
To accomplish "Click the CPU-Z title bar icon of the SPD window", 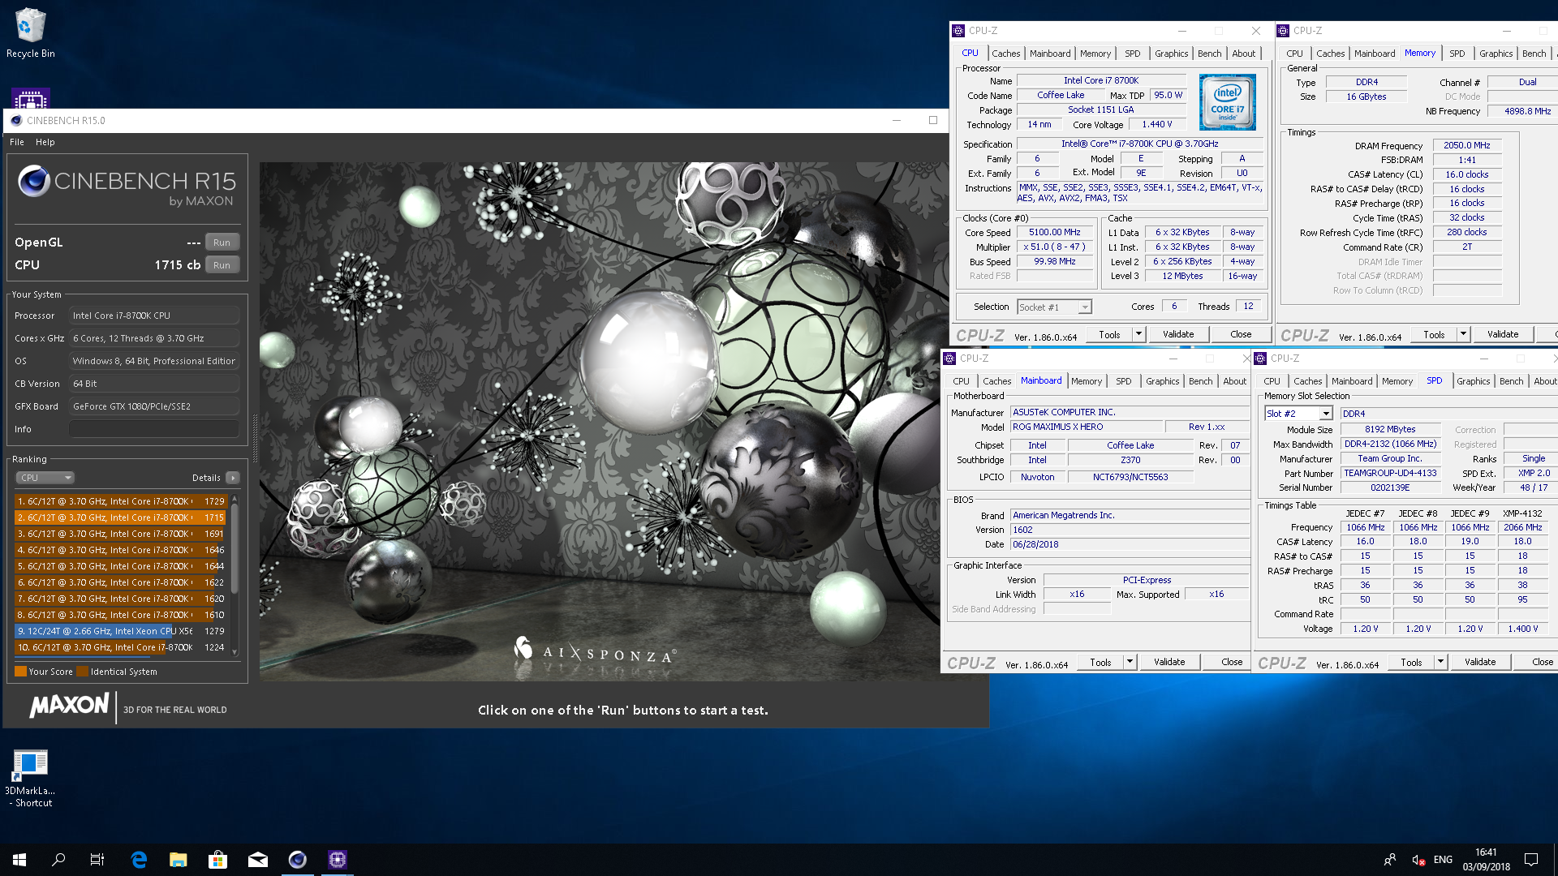I will point(1260,359).
